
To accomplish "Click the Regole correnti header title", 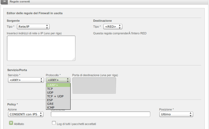I will [x=20, y=2].
